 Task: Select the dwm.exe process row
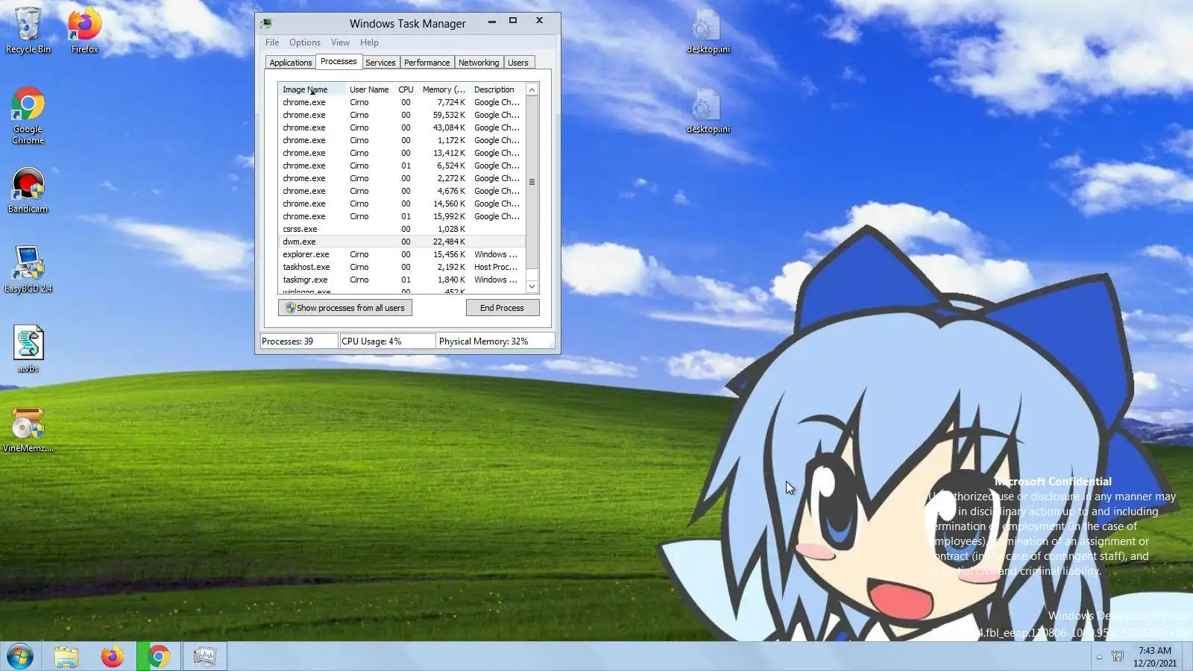(402, 242)
